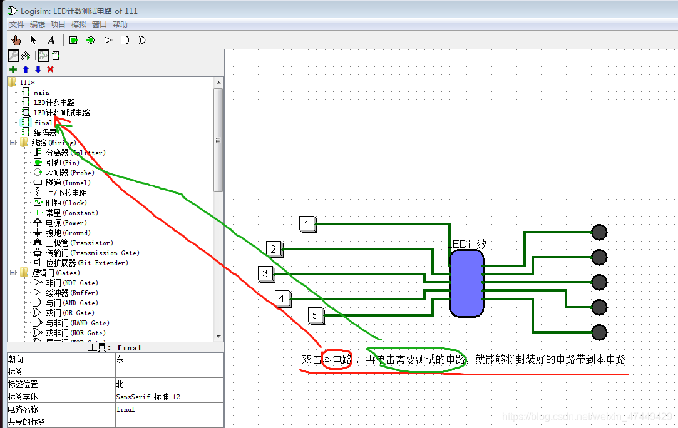
Task: Move circuit up with blue arrow
Action: (x=26, y=69)
